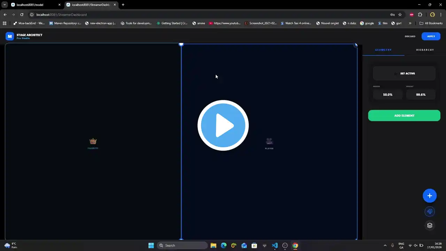This screenshot has height=251, width=446.
Task: Select the localhost:8081/StreamerDashboard browser tab
Action: pyautogui.click(x=91, y=5)
